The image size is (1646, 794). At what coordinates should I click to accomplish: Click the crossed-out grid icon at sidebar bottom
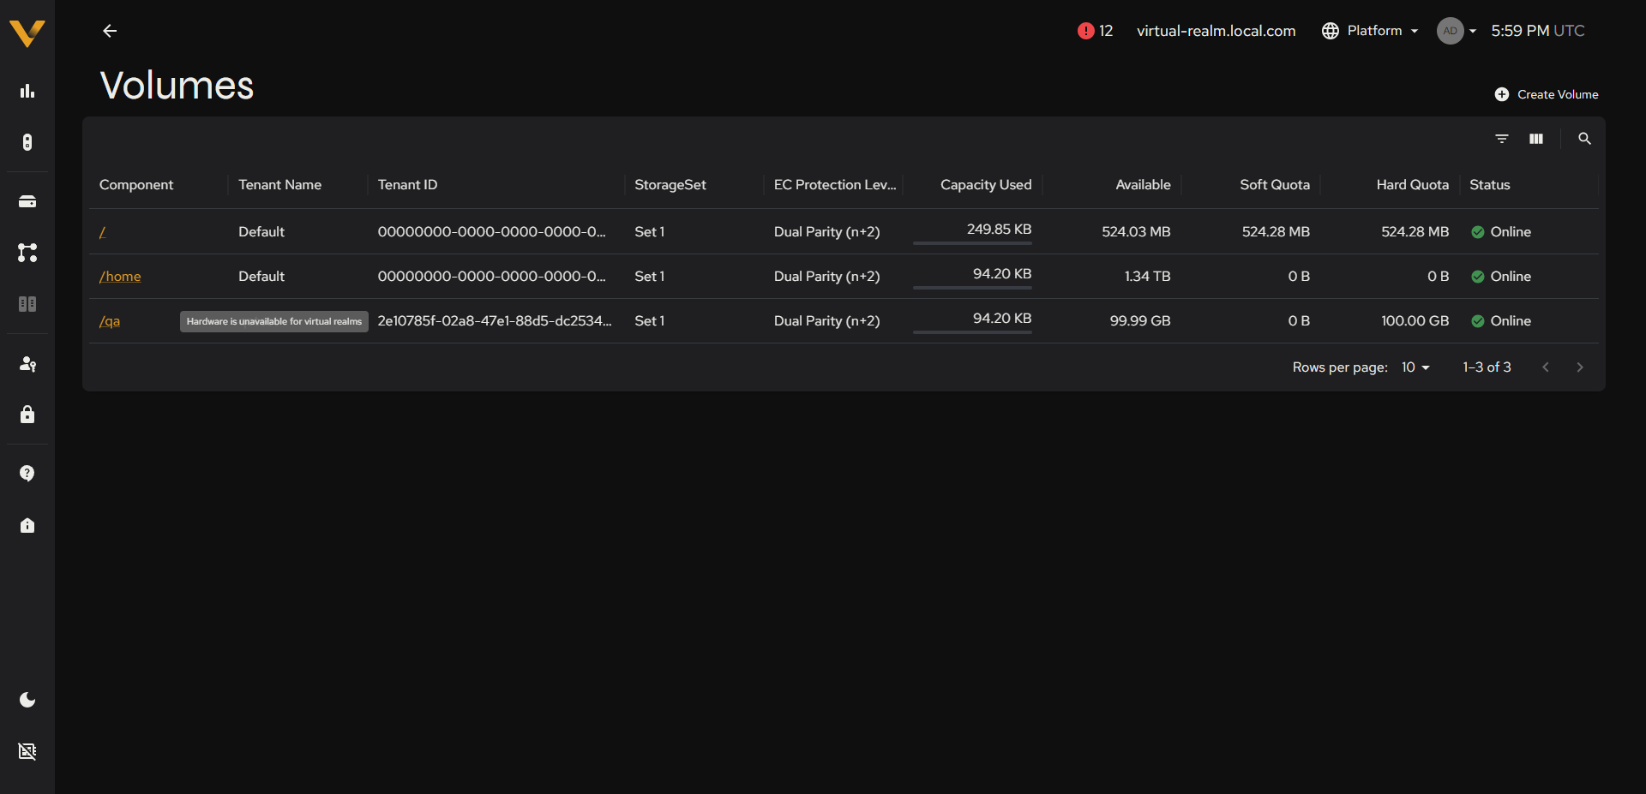click(27, 751)
